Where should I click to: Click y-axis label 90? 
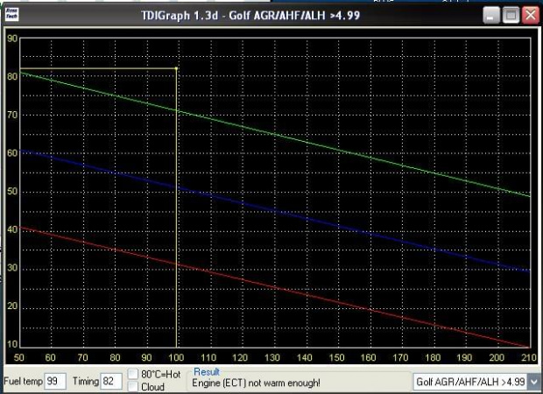12,38
